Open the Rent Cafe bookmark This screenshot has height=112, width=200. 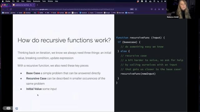120,13
